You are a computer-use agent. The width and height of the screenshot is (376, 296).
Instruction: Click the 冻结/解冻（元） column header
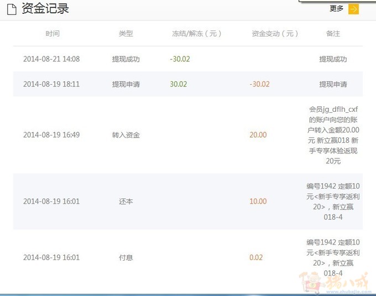[197, 34]
